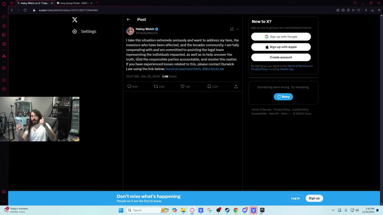Screen dimensions: 383x215
Task: Open Copilot from the taskbar
Action: [x=174, y=210]
